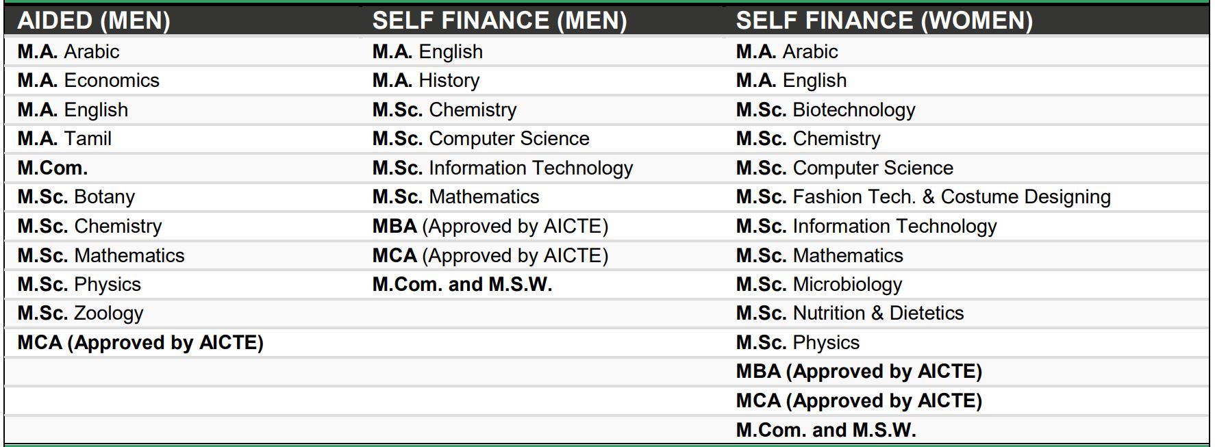This screenshot has height=447, width=1215.
Task: Select M.Sc. Biotechnology course entry
Action: pyautogui.click(x=825, y=110)
